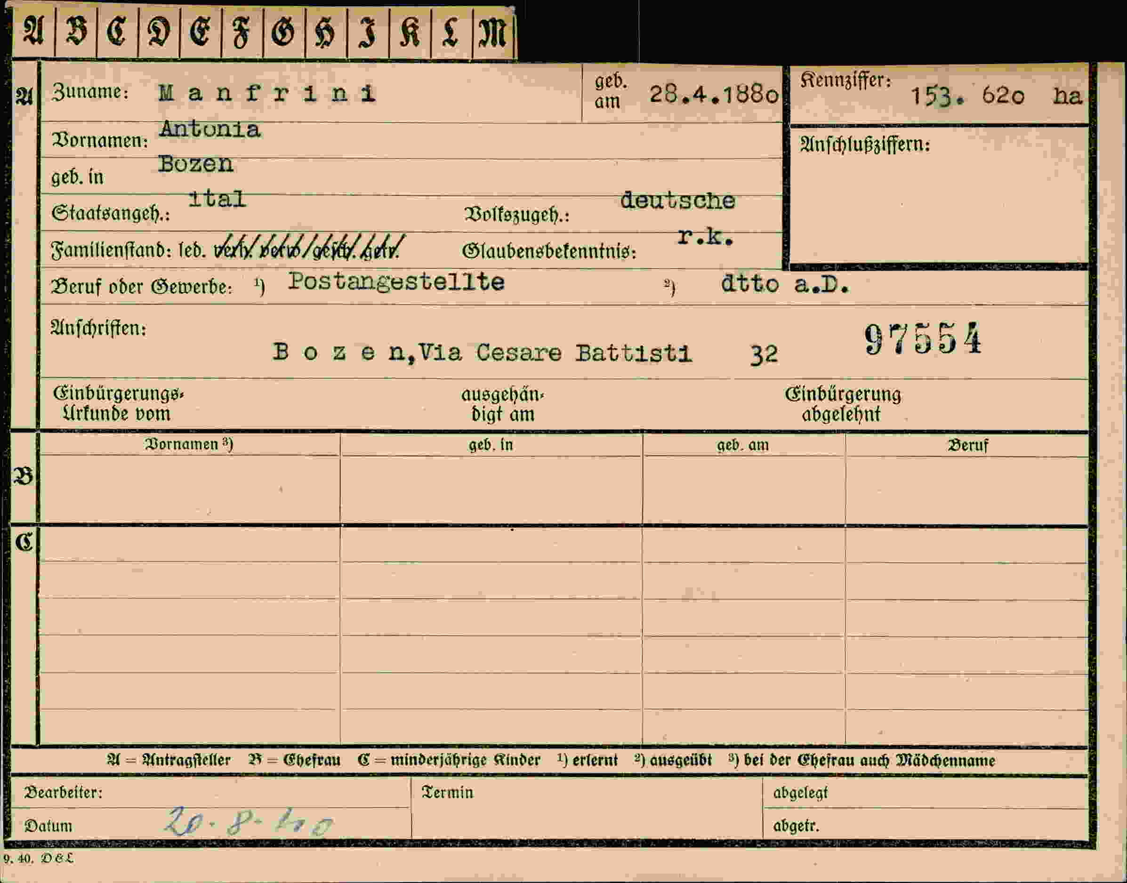
Task: Click the 'Bearbeiter:' label
Action: [x=63, y=792]
